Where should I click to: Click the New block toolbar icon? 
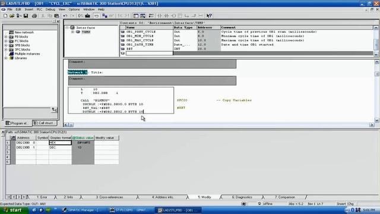5,16
